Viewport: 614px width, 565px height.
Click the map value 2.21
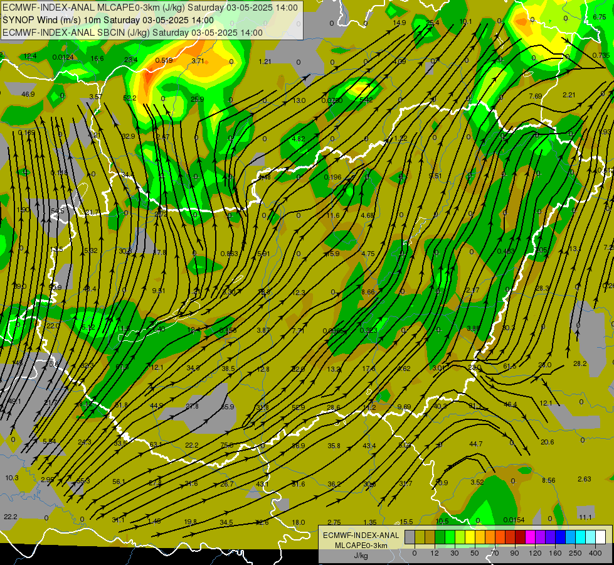pyautogui.click(x=569, y=95)
